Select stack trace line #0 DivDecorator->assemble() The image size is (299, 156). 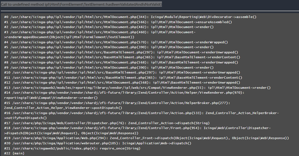point(130,17)
